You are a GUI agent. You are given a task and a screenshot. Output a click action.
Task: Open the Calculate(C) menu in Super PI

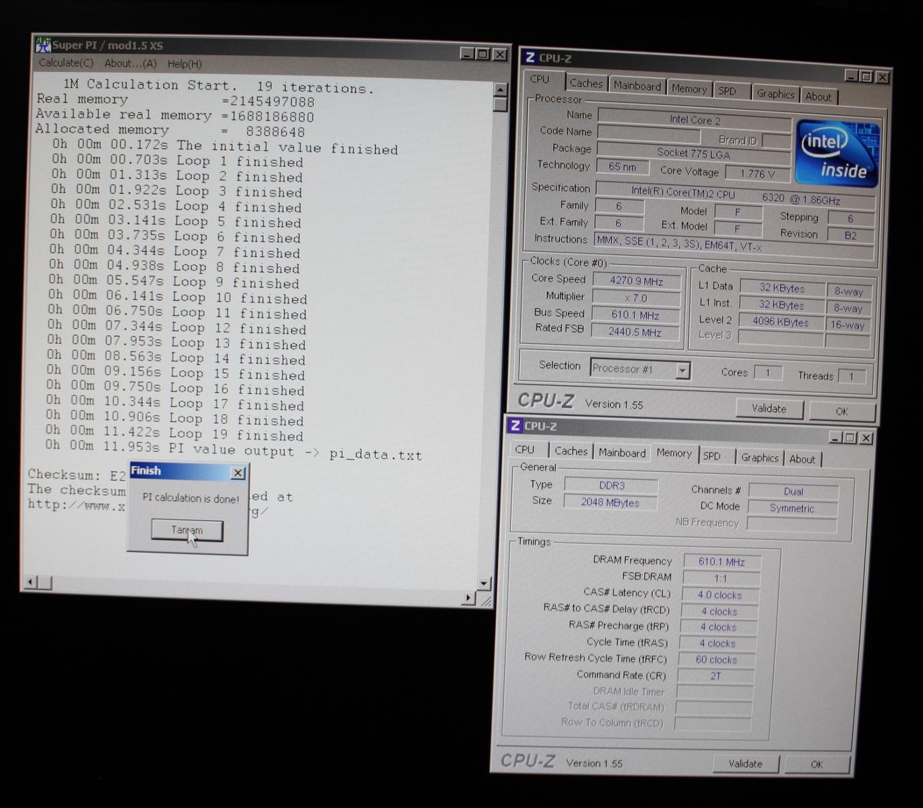point(65,63)
